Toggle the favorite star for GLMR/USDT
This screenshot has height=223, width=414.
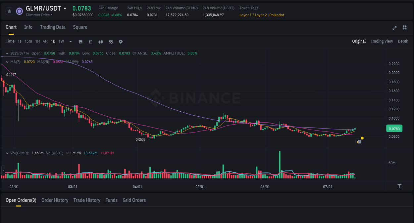click(9, 11)
